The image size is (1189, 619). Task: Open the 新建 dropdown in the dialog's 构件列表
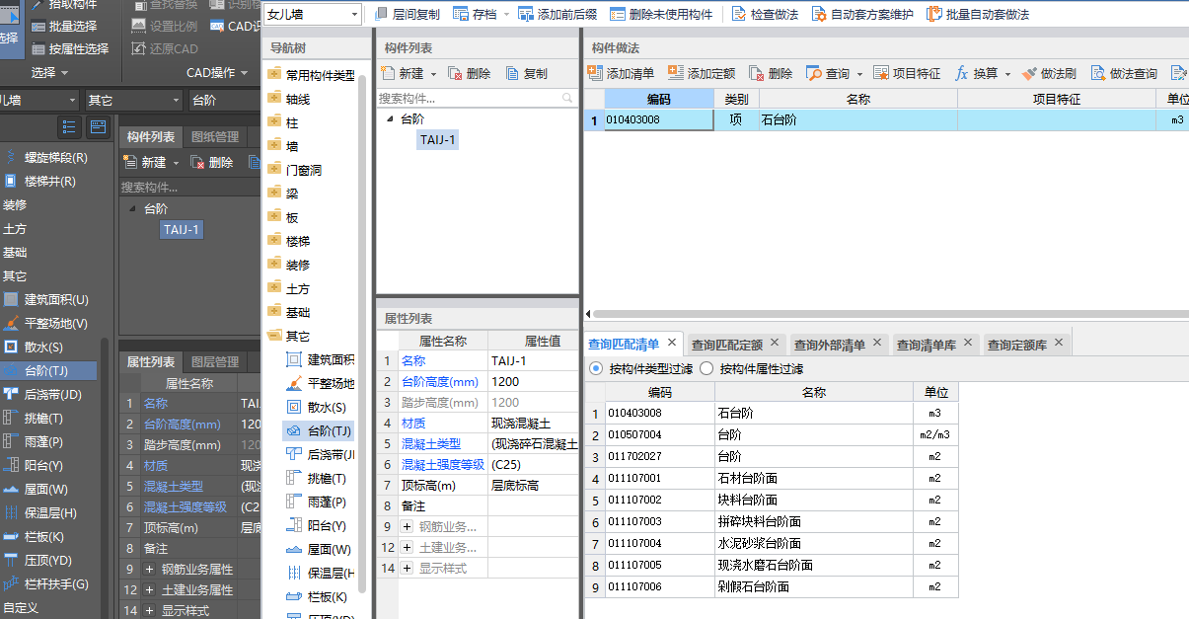point(432,73)
